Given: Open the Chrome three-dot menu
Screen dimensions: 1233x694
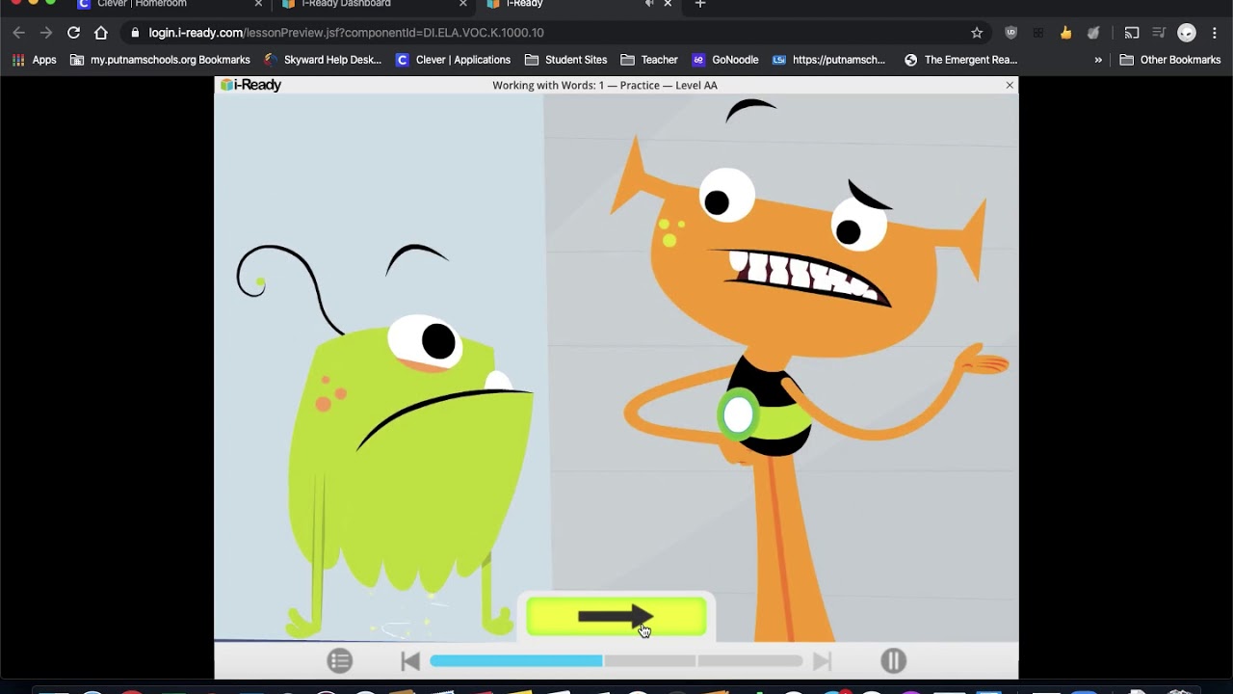Looking at the screenshot, I should coord(1215,33).
